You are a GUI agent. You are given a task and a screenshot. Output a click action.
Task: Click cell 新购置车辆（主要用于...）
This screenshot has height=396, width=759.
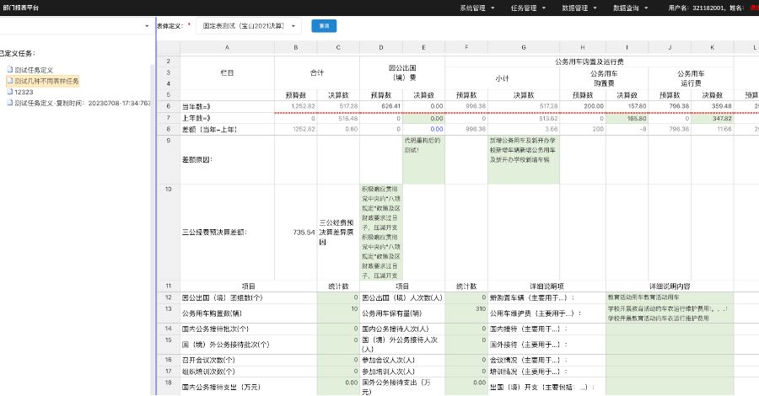[546, 298]
